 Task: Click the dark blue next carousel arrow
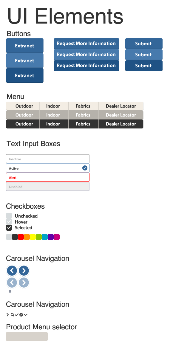pyautogui.click(x=24, y=271)
